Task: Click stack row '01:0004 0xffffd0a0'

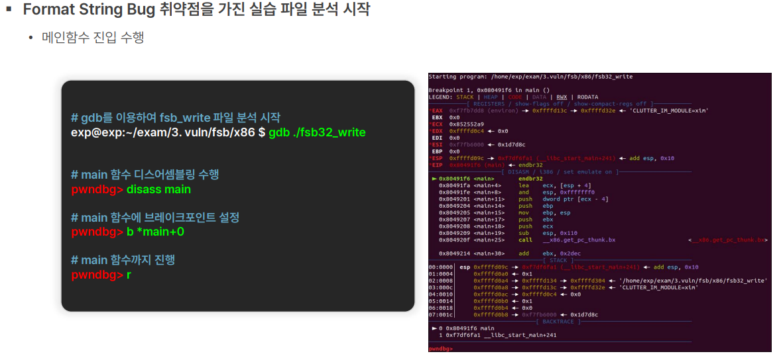Action: point(479,274)
